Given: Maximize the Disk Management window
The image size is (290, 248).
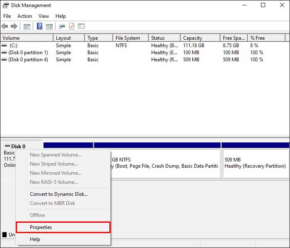Looking at the screenshot, I should [263, 5].
